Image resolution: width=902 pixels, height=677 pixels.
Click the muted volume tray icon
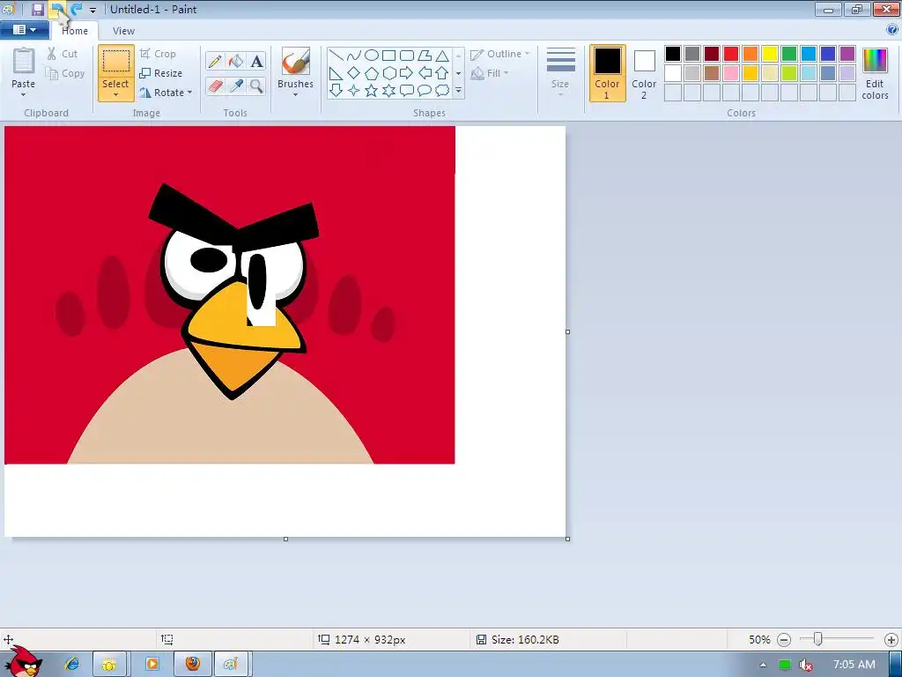pyautogui.click(x=806, y=665)
